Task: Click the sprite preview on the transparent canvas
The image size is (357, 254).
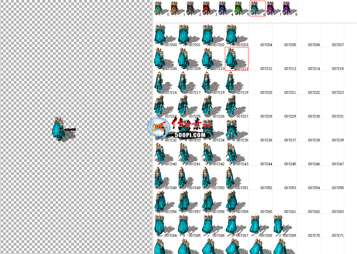Action: tap(64, 129)
